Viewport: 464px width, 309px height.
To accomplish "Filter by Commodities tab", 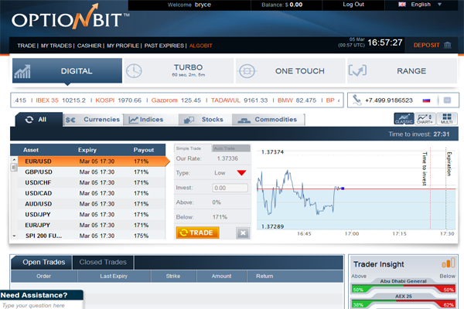I will click(268, 120).
